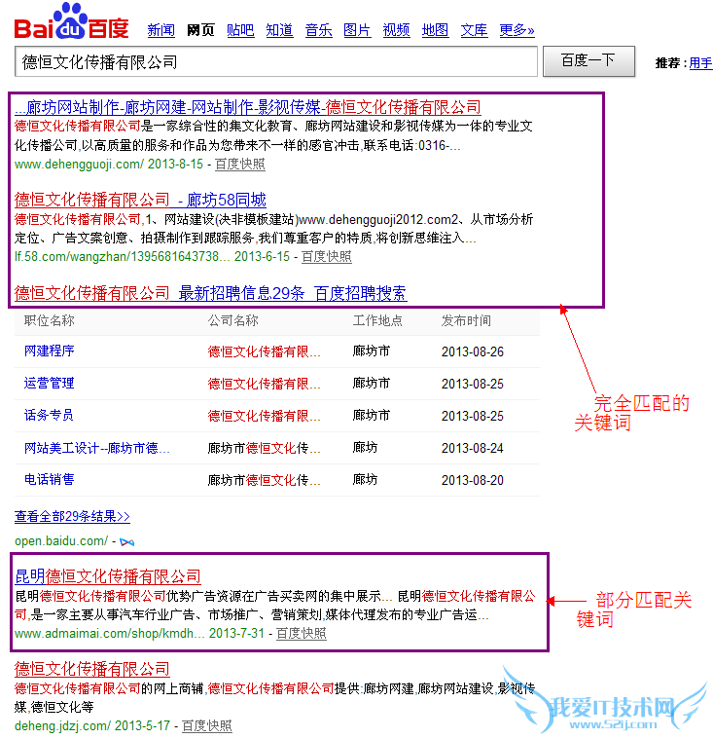Viewport: 713px width, 739px height.
Task: Switch to the 贴吧 tab
Action: 240,30
